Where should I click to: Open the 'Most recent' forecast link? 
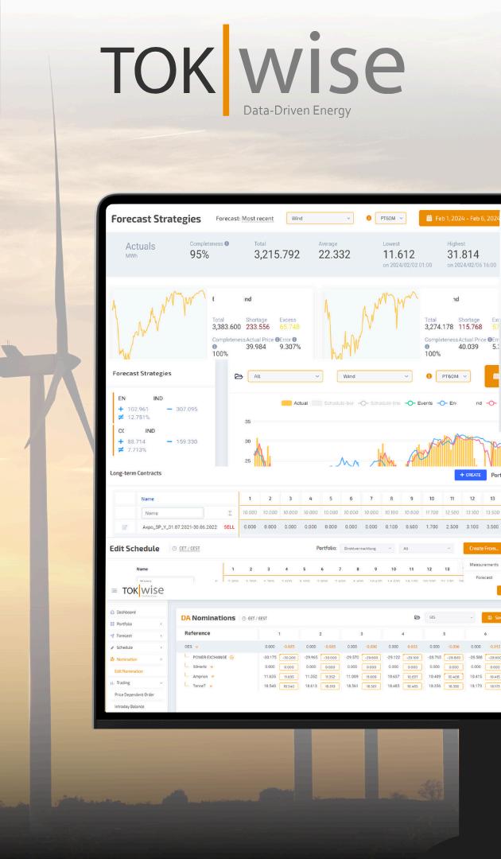click(258, 219)
